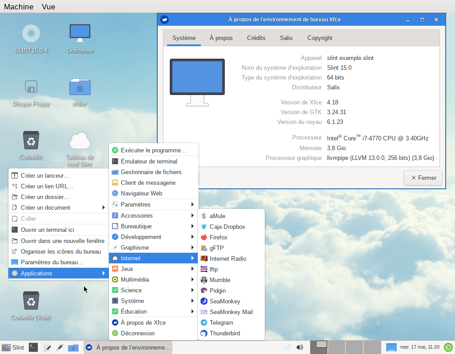Start the gFTP file transfer client
The height and width of the screenshot is (354, 455).
pyautogui.click(x=216, y=248)
